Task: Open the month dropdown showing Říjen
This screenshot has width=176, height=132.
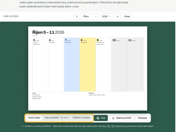Action: click(x=90, y=16)
